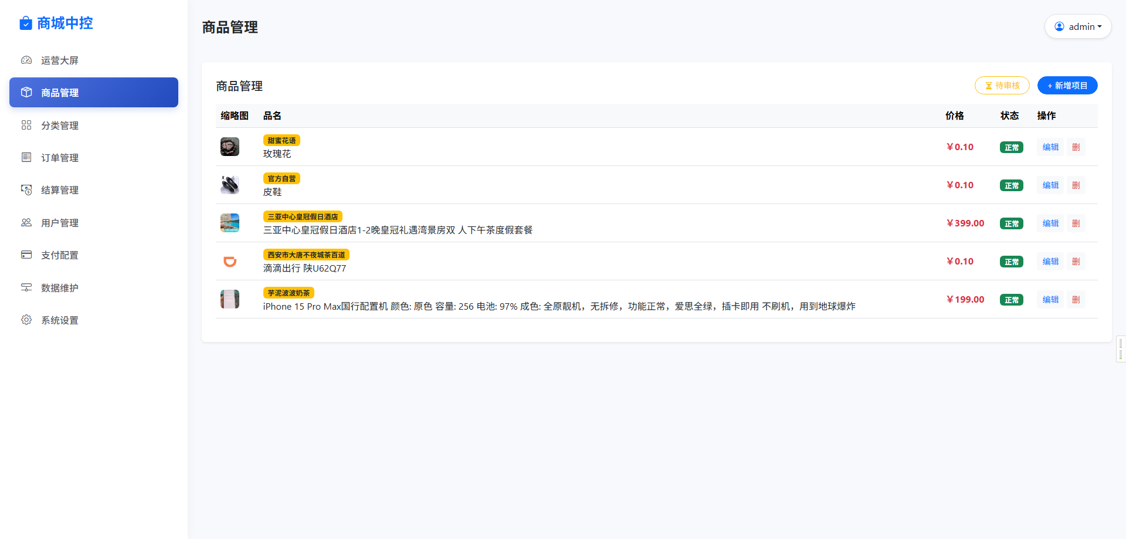The image size is (1126, 539).
Task: Select 支付配置 in sidebar menu
Action: (x=94, y=255)
